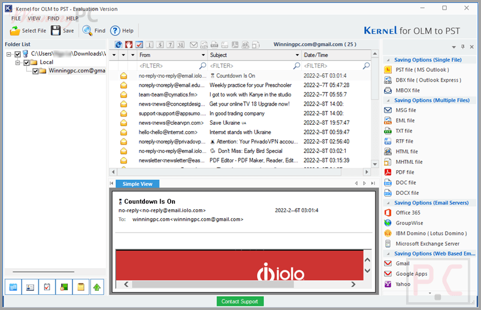The image size is (481, 310).
Task: Select email 'Weekly practice for your Preschooler'
Action: (x=240, y=85)
